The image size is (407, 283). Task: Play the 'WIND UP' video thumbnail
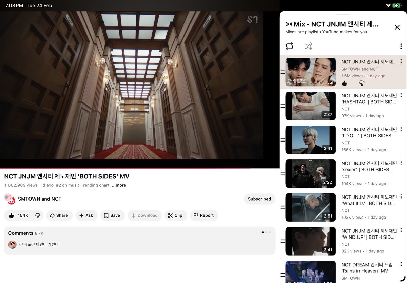(x=311, y=241)
